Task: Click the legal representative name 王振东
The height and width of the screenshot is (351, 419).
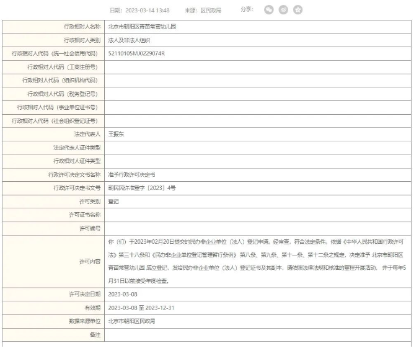Action: [116, 134]
